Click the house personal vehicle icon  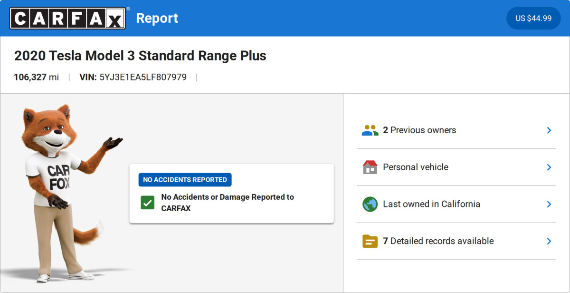370,167
